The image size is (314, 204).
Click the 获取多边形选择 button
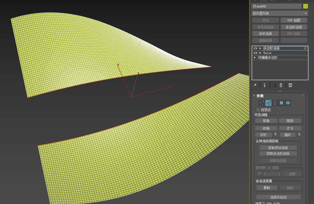pyautogui.click(x=278, y=154)
